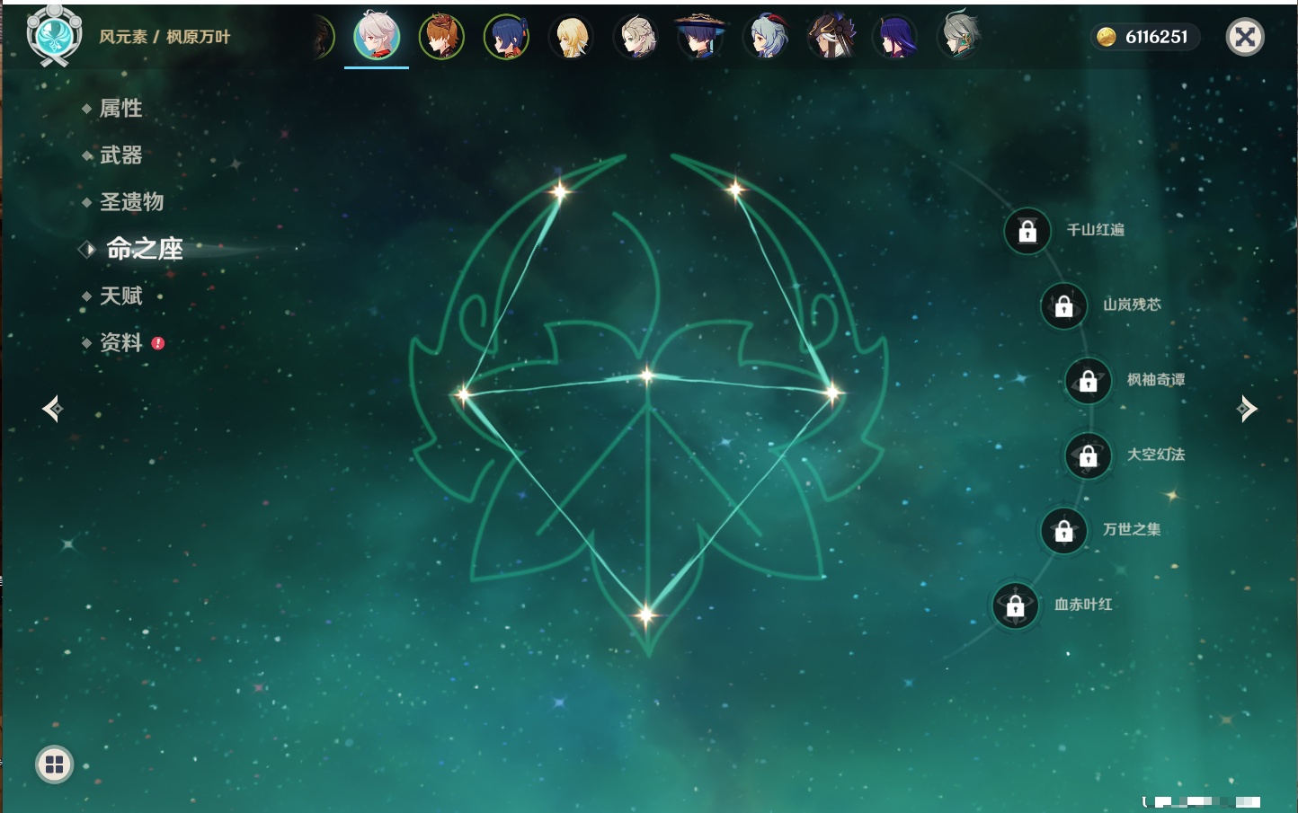The width and height of the screenshot is (1298, 813).
Task: Open the 圣遗物 artifacts menu
Action: coord(131,202)
